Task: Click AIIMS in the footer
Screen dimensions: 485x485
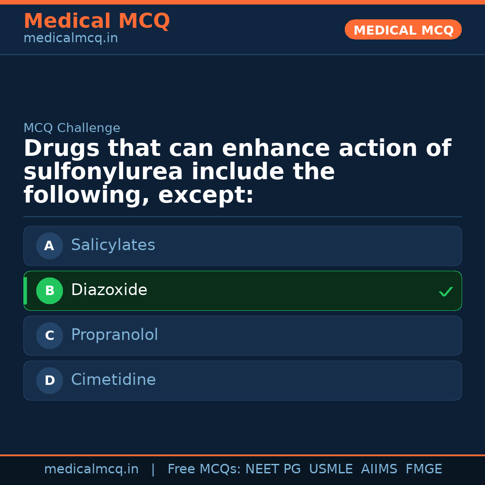Action: 379,469
